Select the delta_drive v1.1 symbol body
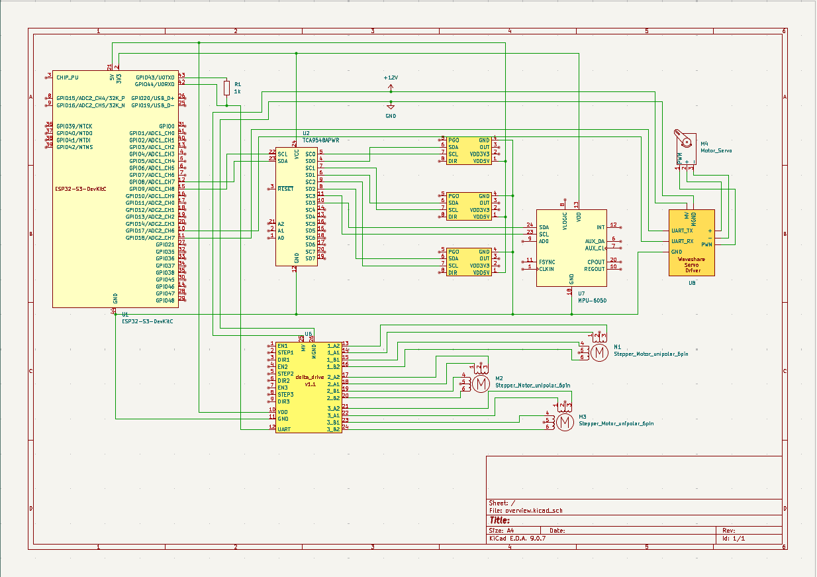The image size is (817, 577). click(309, 388)
